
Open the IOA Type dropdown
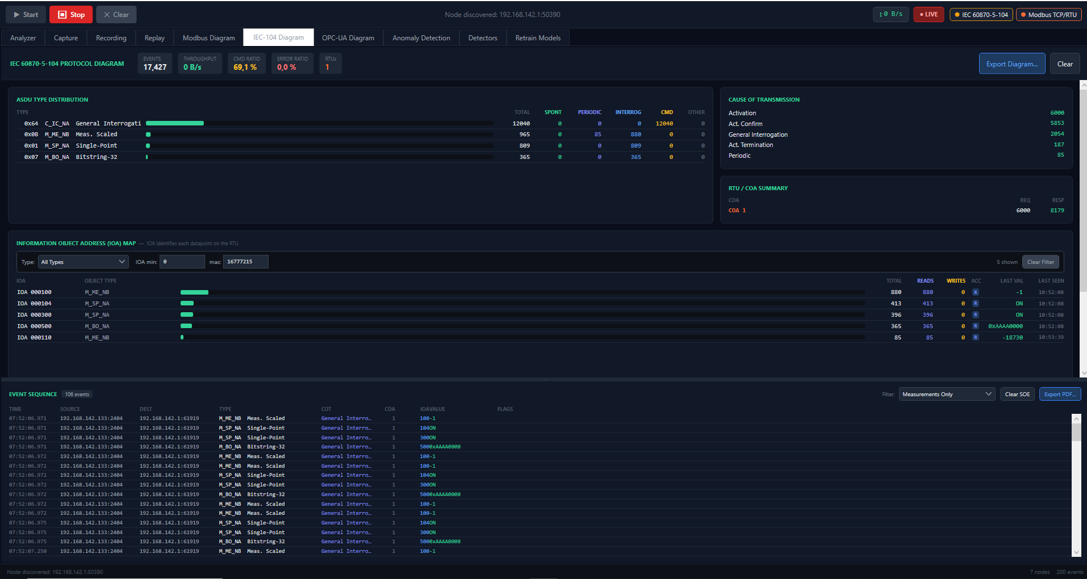[x=83, y=262]
